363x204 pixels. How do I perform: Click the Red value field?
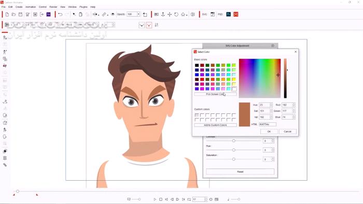tap(287, 105)
